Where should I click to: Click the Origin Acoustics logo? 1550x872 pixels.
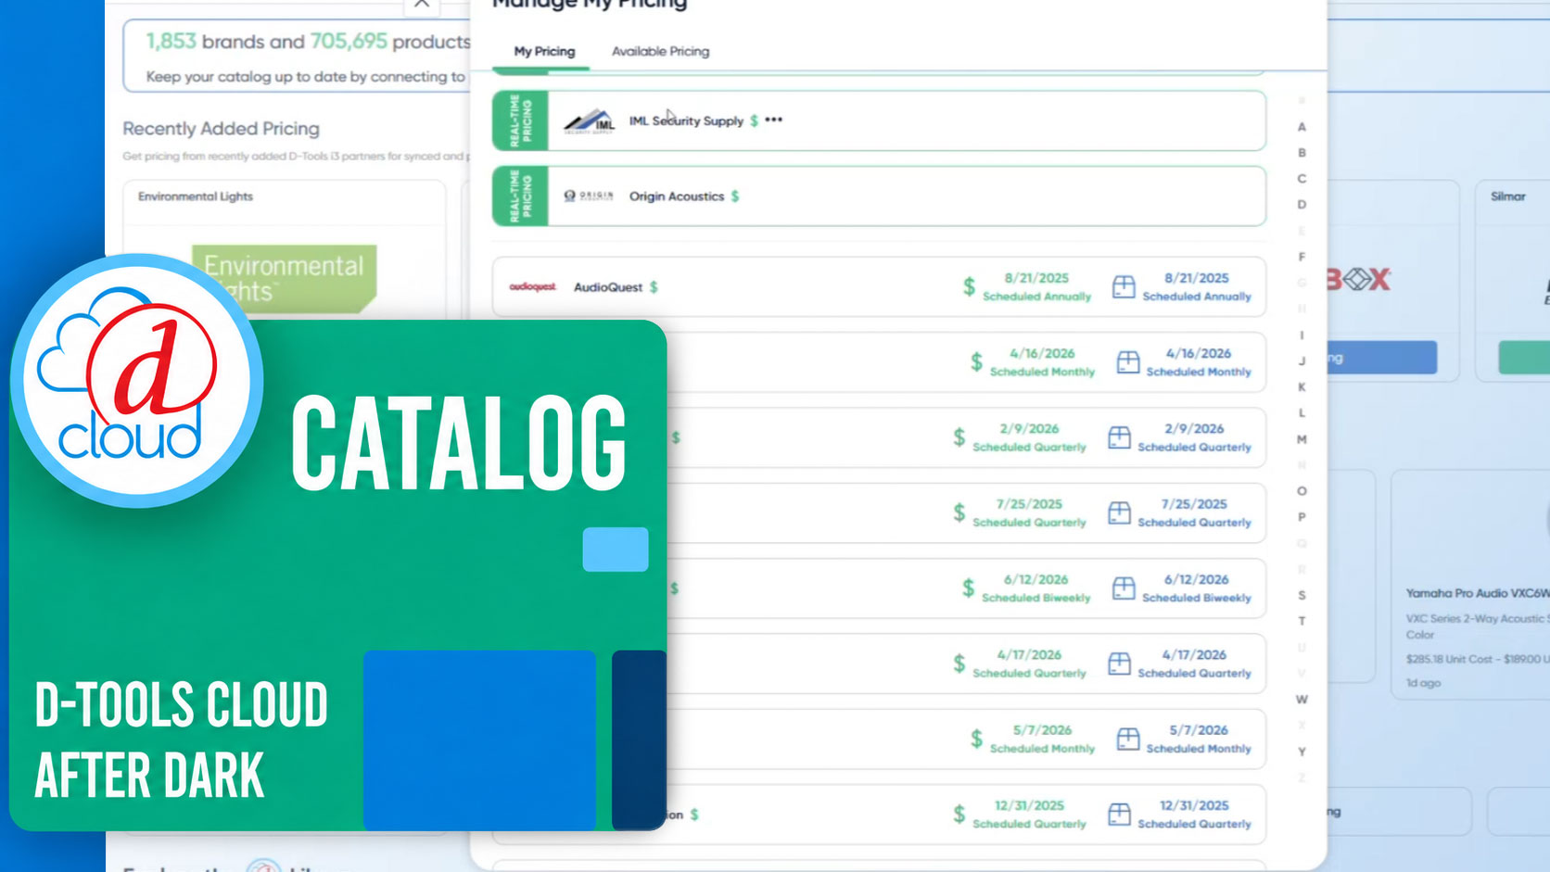pos(589,196)
